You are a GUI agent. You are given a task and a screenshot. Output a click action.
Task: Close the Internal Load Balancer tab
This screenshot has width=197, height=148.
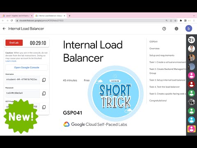[x=64, y=16]
